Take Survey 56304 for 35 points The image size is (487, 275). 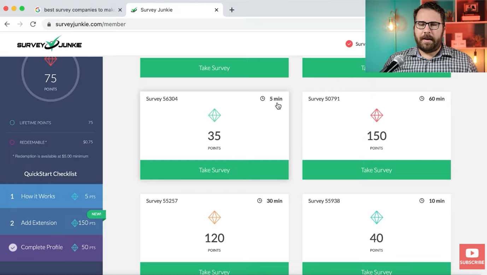coord(214,170)
